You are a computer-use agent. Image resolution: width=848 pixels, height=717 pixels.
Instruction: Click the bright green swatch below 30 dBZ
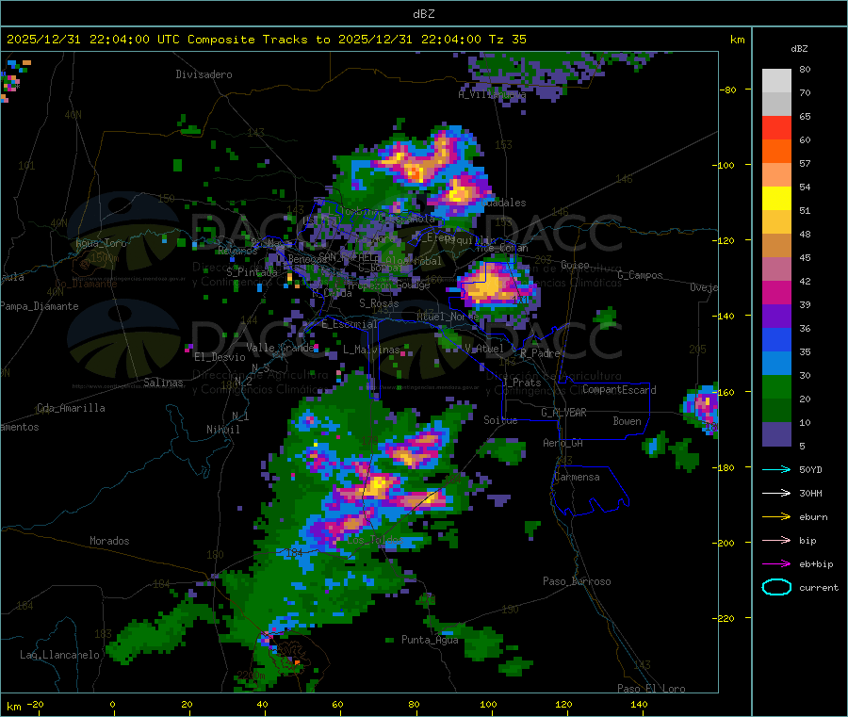pos(776,386)
